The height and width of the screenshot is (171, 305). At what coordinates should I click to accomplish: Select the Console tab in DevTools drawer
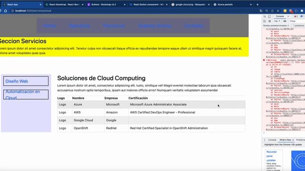coord(272,140)
